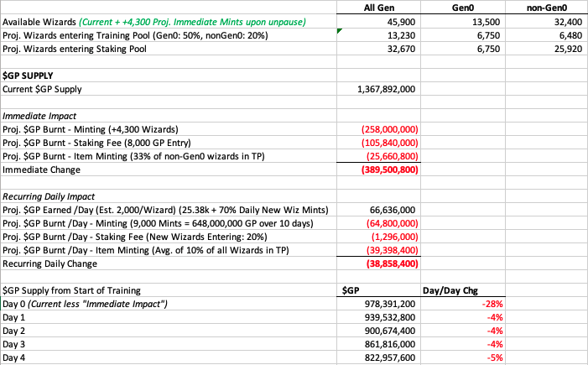The height and width of the screenshot is (365, 588).
Task: Click the 'Current $GP Supply' label
Action: 42,89
